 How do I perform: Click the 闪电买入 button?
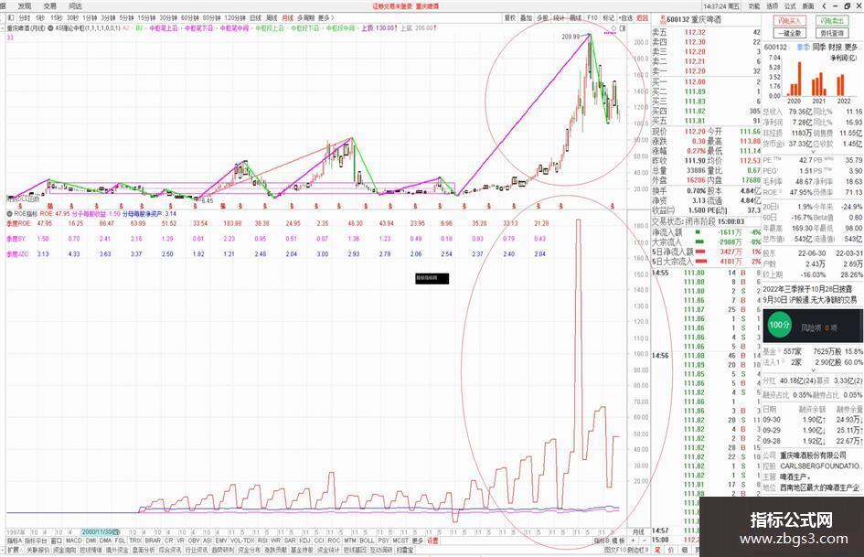click(790, 20)
